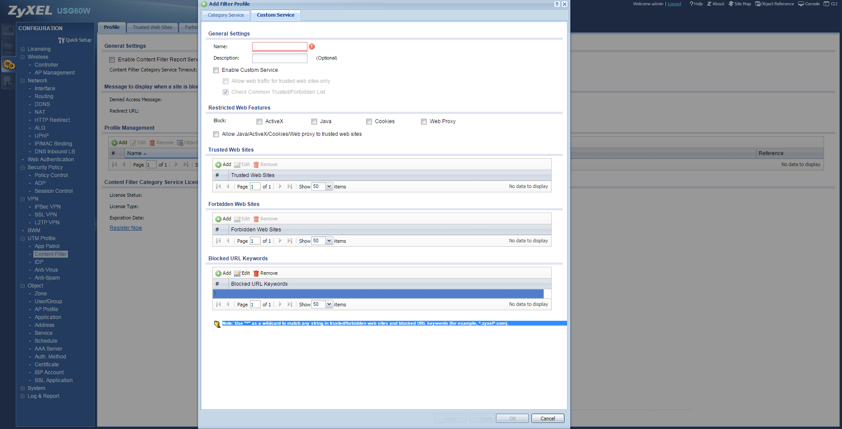Click Add icon in Forbidden Web Sites

pos(218,219)
